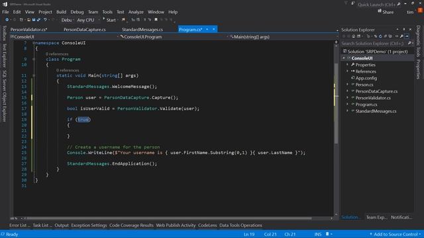Click the editor horizontal scrollbar
424x238 pixels.
pos(169,218)
